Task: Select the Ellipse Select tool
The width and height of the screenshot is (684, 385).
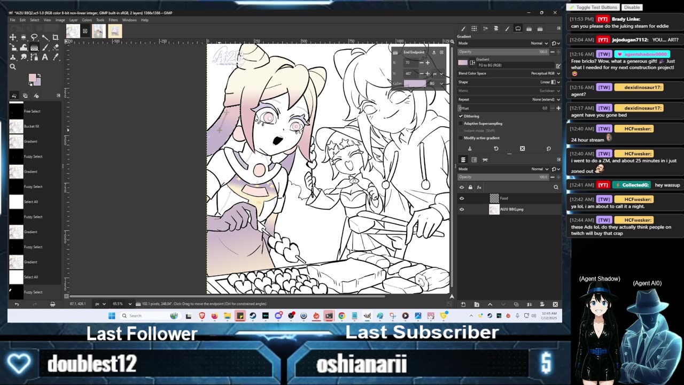Action: [x=24, y=37]
